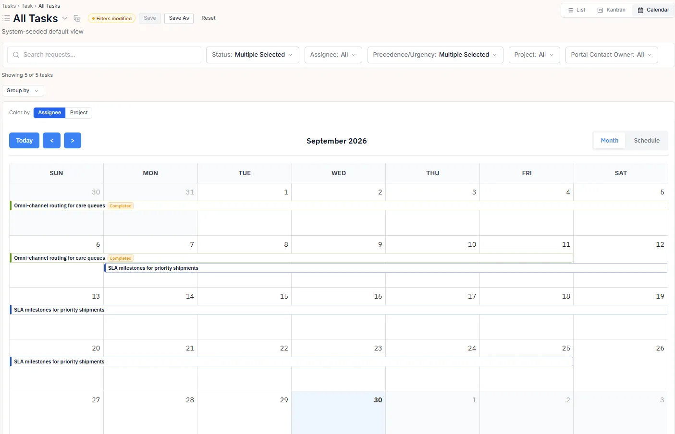The width and height of the screenshot is (675, 434).
Task: Click the list icon beside All Tasks title
Action: click(x=6, y=18)
